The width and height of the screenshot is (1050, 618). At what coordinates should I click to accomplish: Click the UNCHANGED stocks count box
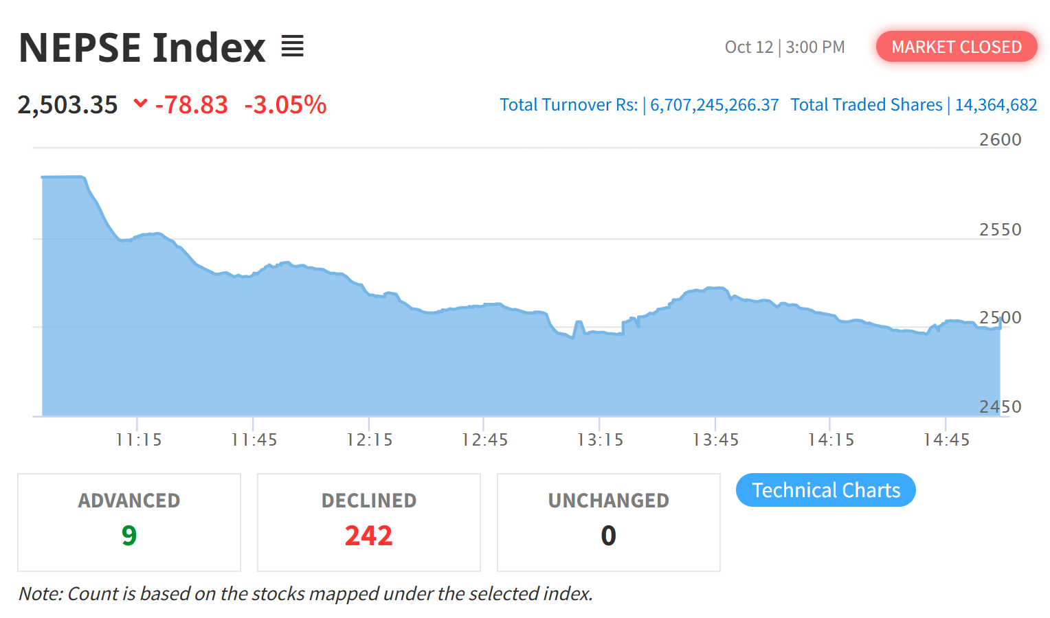click(x=608, y=522)
